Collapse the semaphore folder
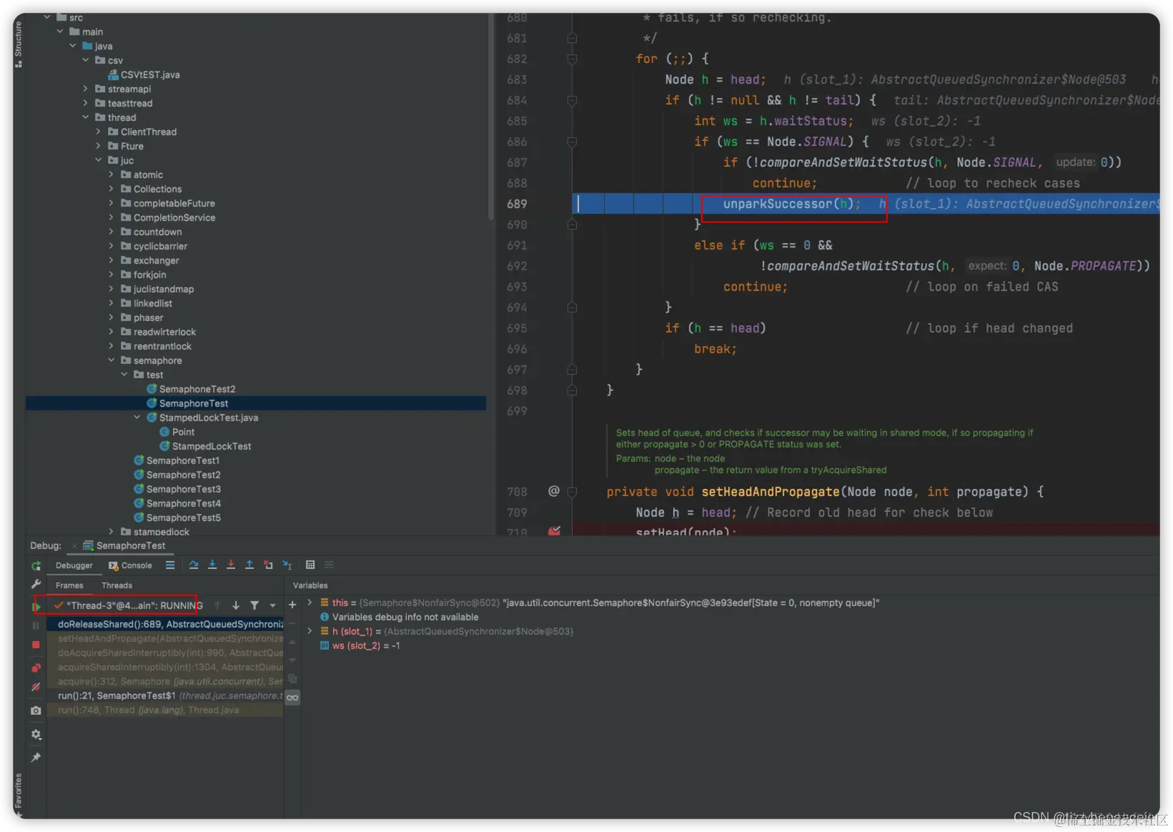Screen dimensions: 1173x832 pyautogui.click(x=112, y=360)
